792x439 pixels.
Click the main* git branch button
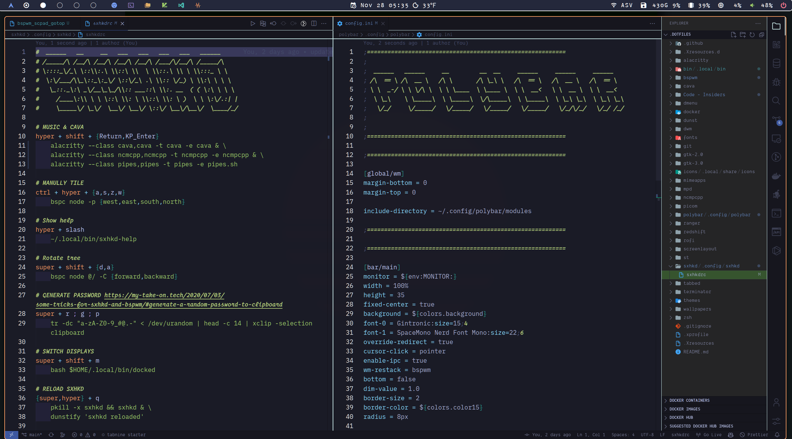coord(32,435)
